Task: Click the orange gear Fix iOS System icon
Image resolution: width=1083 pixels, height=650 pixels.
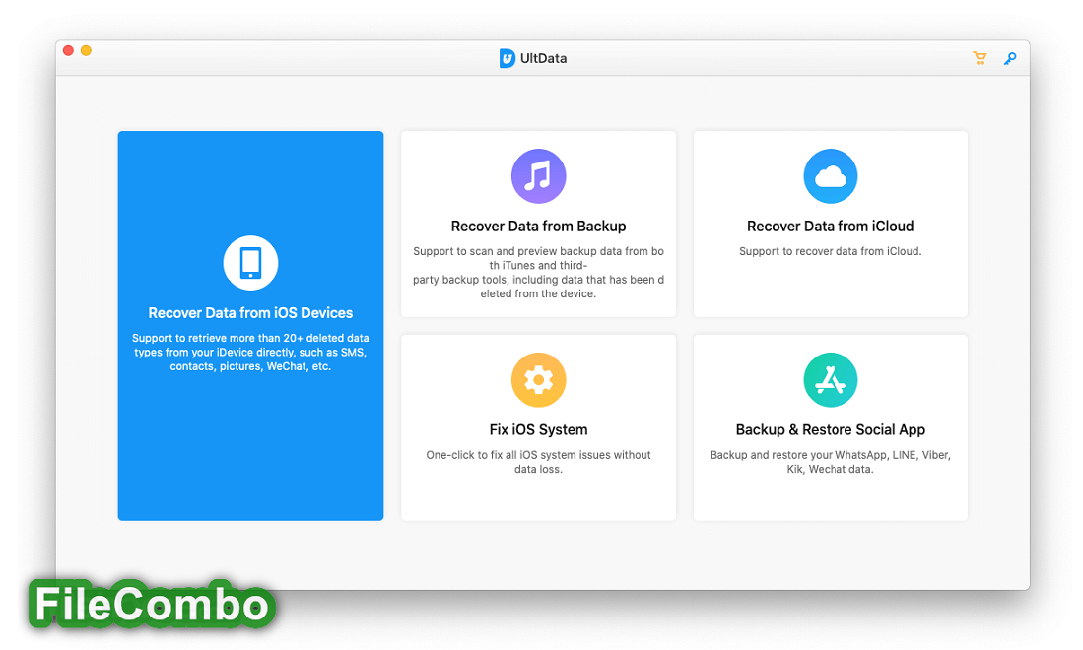Action: click(x=538, y=379)
